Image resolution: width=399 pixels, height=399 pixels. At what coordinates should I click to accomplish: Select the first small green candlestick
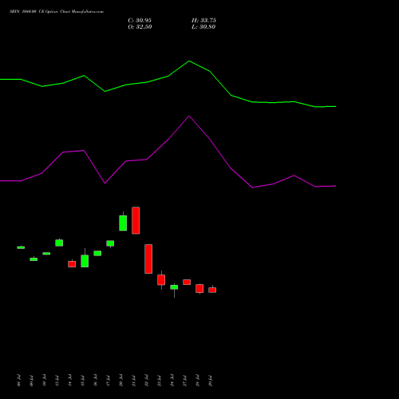21,247
